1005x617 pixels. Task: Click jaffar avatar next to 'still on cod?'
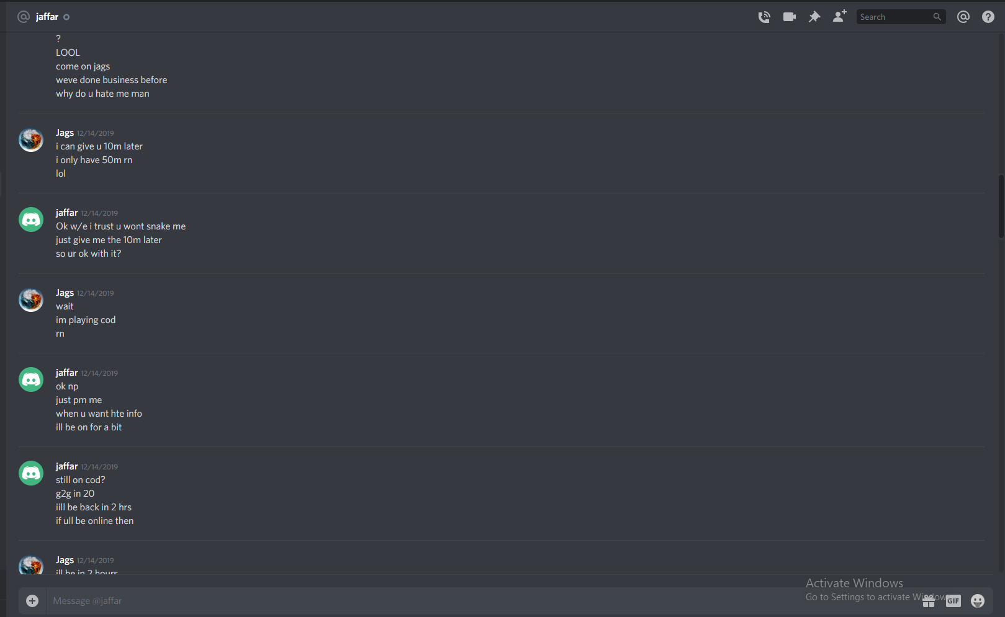31,473
